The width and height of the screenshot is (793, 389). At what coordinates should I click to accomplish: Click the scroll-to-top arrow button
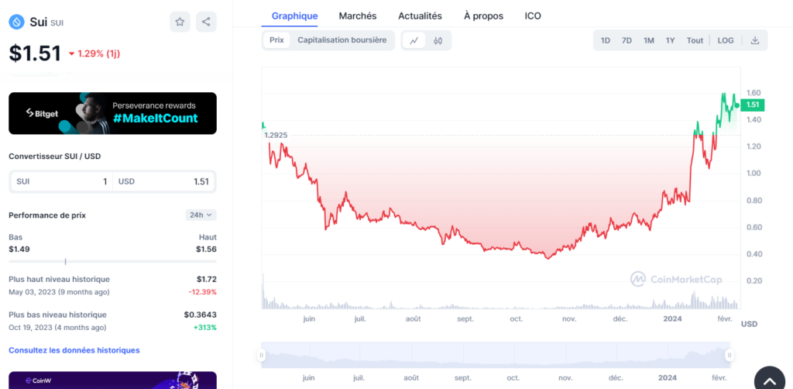tap(770, 382)
